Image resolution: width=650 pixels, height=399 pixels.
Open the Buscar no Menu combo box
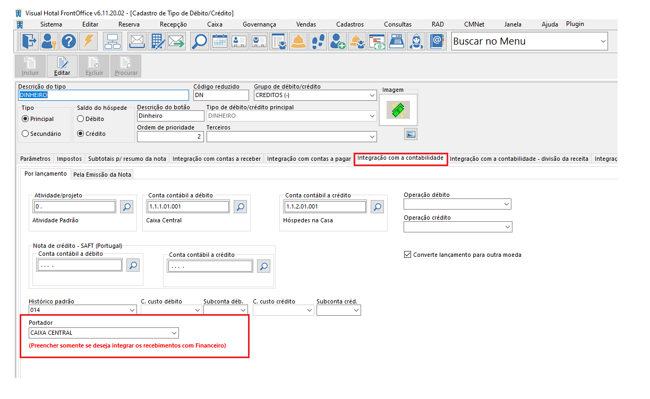[529, 41]
